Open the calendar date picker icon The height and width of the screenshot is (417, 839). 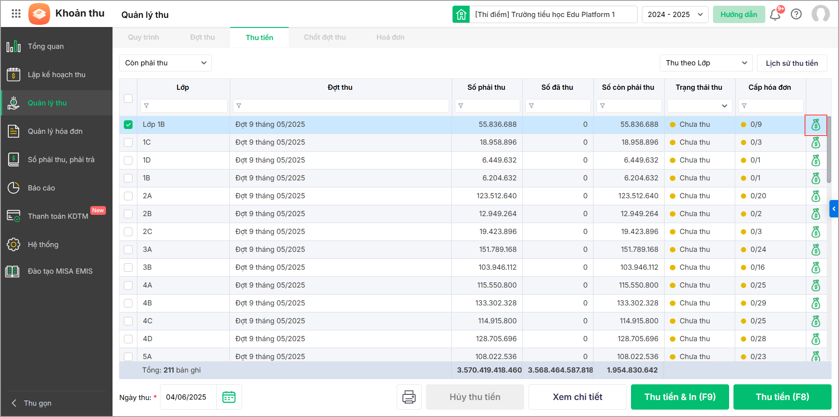click(229, 397)
